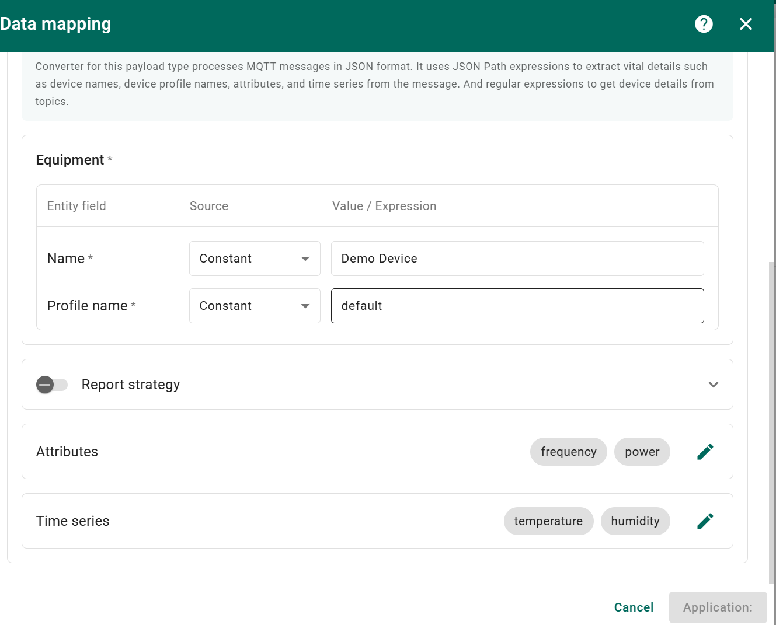Click the Profile name value field
Viewport: 776px width, 625px height.
[x=517, y=306]
